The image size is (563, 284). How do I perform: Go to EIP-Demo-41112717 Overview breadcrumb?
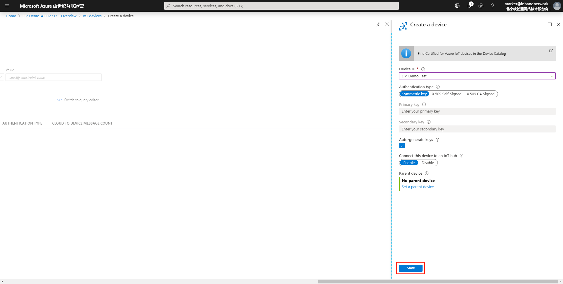coord(50,16)
